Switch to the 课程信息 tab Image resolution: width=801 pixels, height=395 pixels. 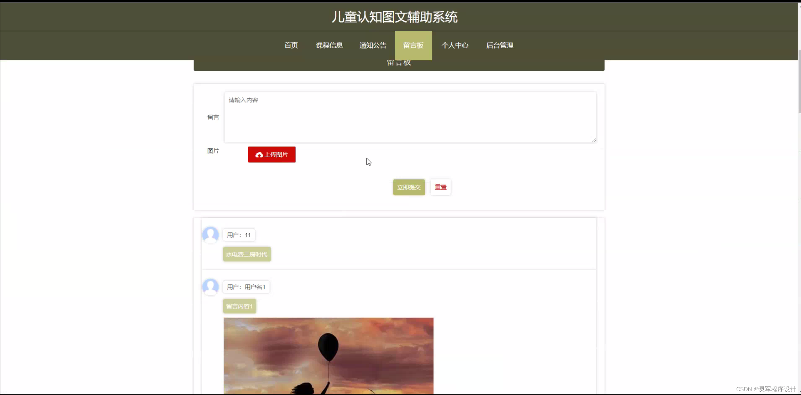tap(329, 45)
